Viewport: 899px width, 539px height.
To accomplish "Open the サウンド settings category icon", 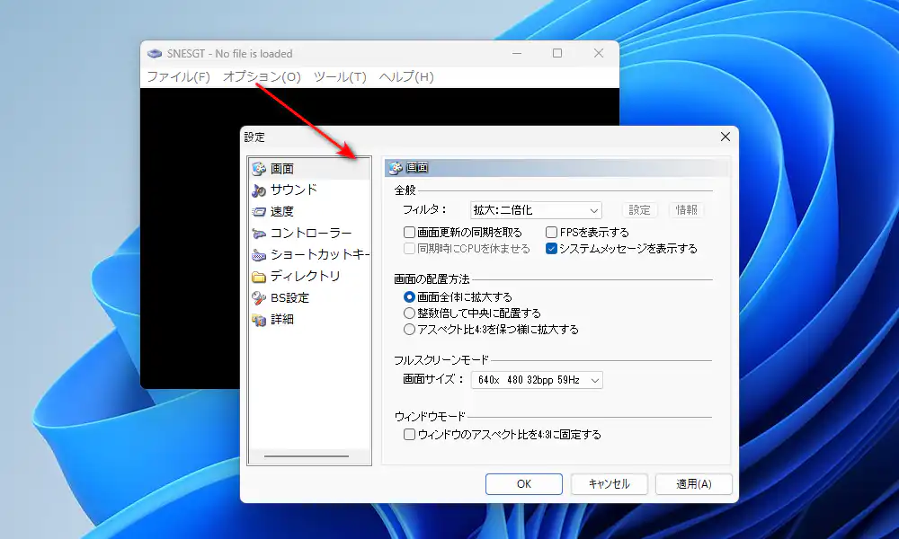I will coord(259,190).
